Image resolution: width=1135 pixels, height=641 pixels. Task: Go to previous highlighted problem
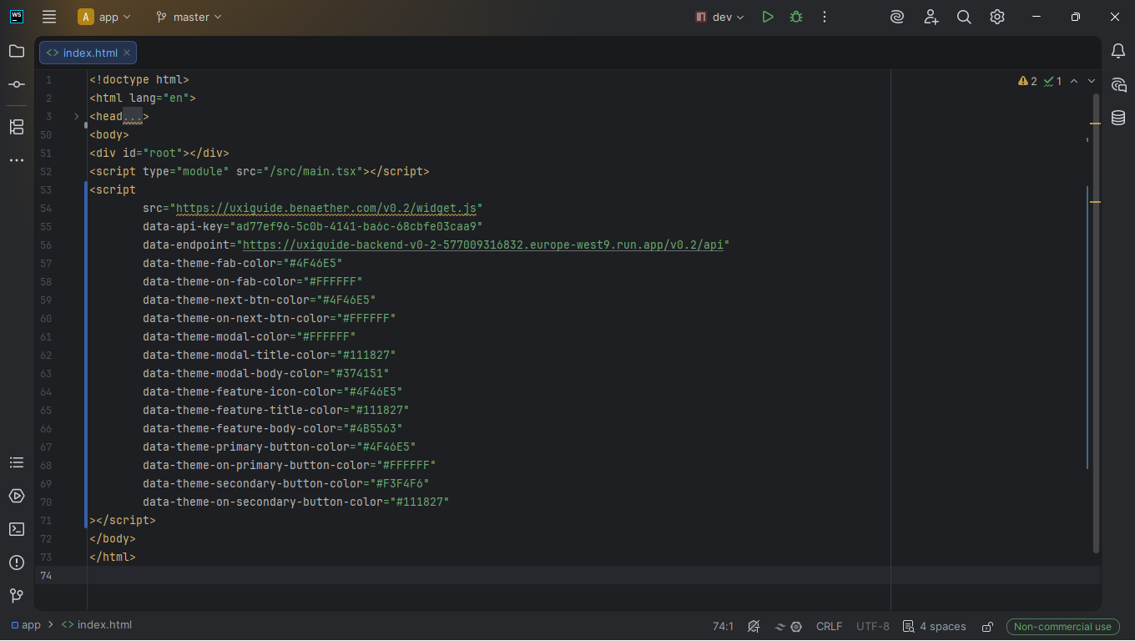point(1074,81)
